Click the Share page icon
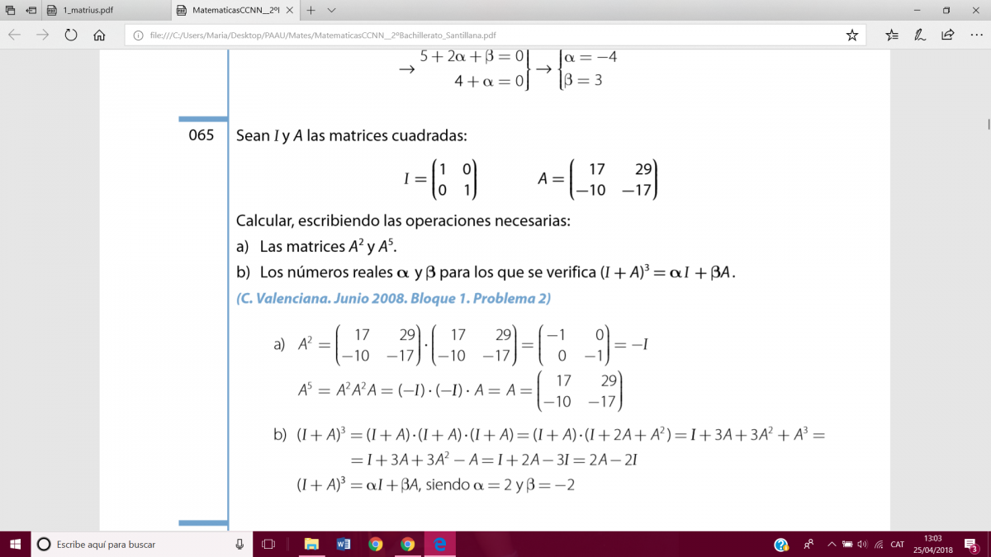This screenshot has height=557, width=991. (x=948, y=35)
